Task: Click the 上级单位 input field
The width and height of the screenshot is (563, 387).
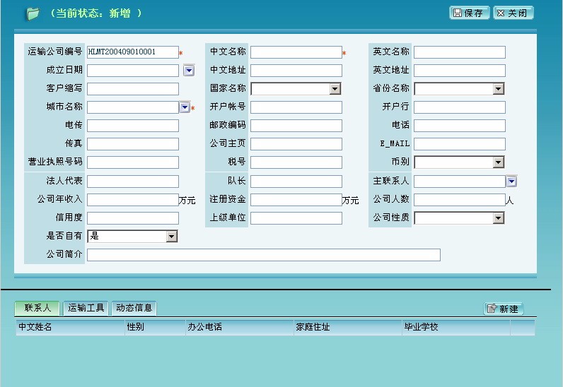Action: 296,218
